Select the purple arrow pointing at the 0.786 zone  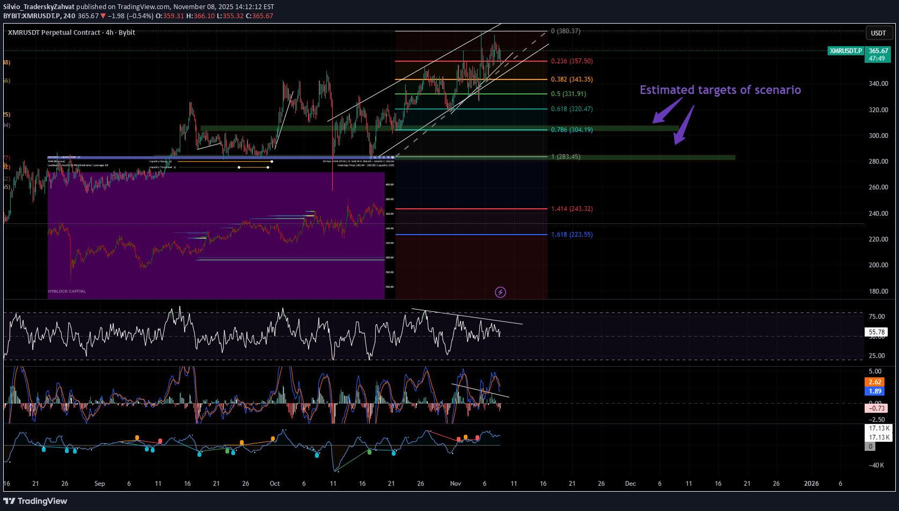coord(666,111)
